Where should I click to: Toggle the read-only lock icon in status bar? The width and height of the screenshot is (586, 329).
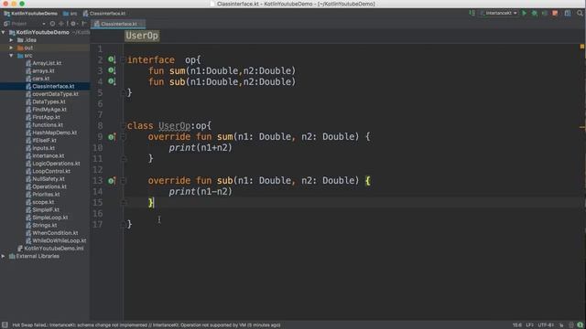click(561, 325)
